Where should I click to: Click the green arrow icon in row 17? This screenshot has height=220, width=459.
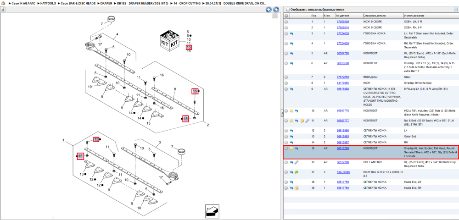click(x=297, y=172)
